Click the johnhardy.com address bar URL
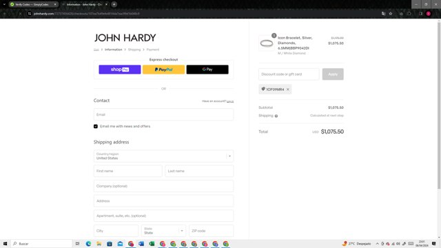The image size is (441, 248). pos(86,14)
